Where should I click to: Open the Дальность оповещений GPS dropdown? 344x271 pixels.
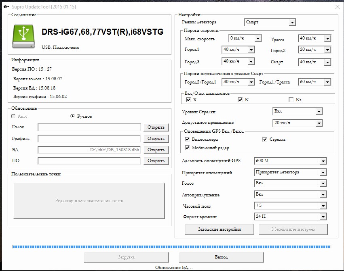click(x=290, y=161)
